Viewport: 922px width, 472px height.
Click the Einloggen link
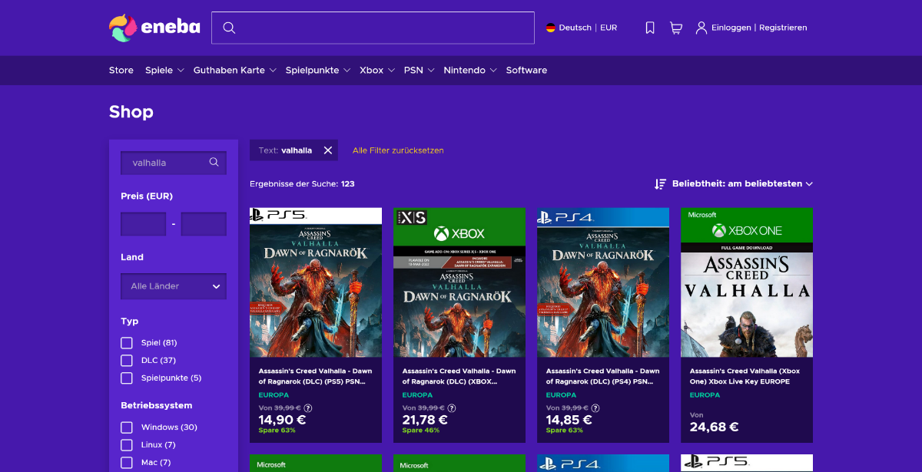coord(731,28)
